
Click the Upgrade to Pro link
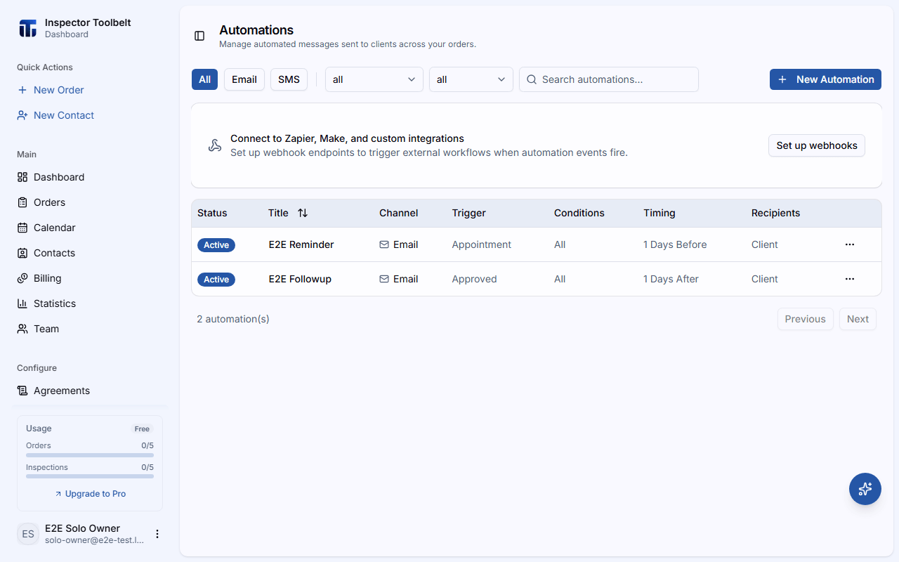click(x=90, y=494)
